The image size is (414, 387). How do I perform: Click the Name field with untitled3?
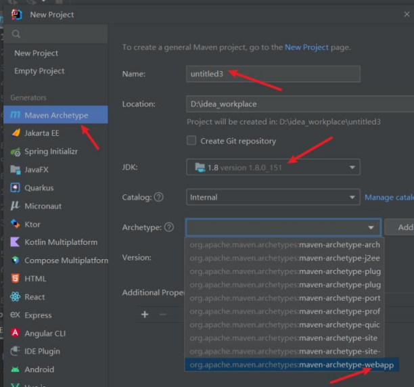(273, 74)
